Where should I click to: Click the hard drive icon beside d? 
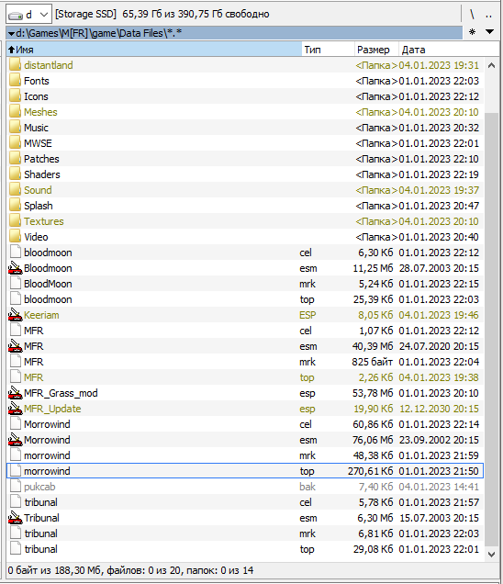16,16
